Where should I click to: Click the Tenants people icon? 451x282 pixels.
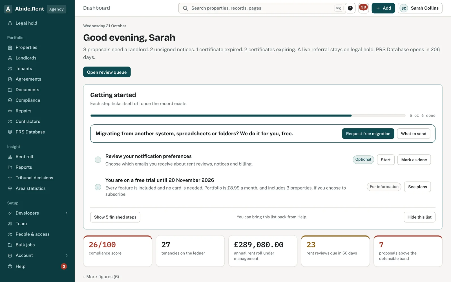[x=10, y=69]
